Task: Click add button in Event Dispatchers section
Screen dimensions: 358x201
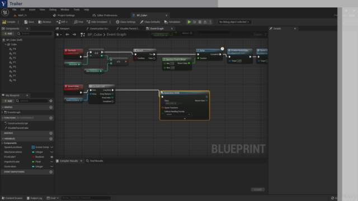Action: click(51, 172)
